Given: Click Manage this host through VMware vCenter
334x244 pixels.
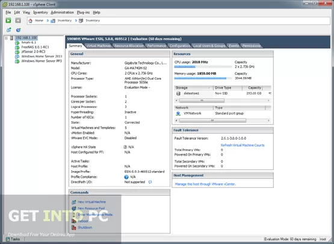Looking at the screenshot, I should point(205,184).
